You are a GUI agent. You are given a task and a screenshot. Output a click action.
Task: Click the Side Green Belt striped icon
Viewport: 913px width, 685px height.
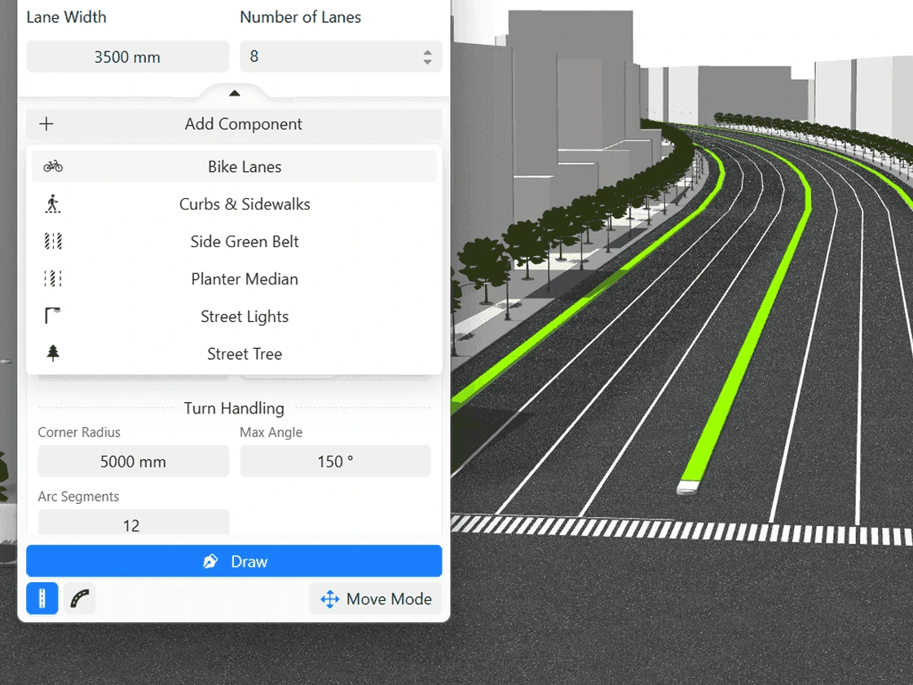pos(53,241)
